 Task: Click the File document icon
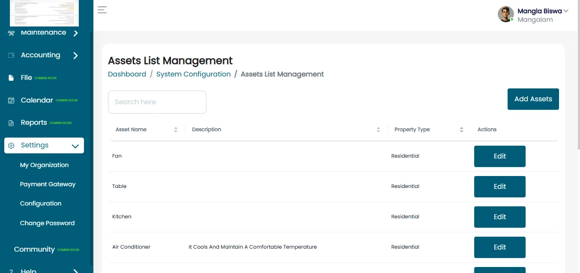(x=11, y=78)
